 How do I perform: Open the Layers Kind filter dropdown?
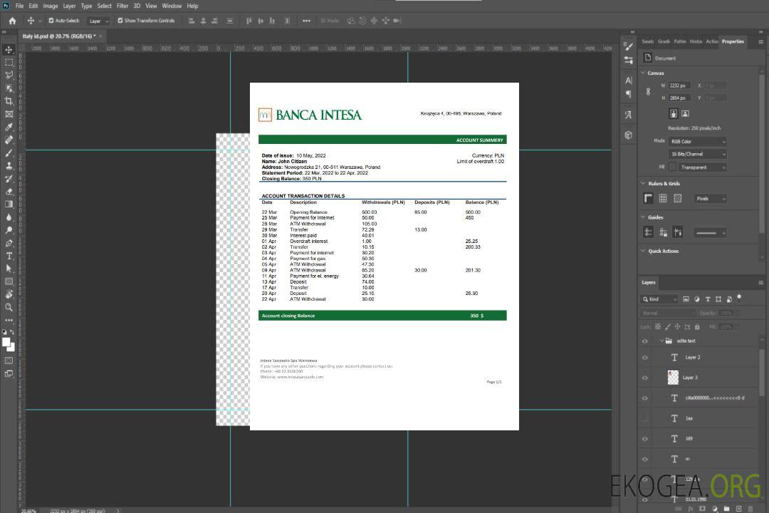tap(659, 299)
